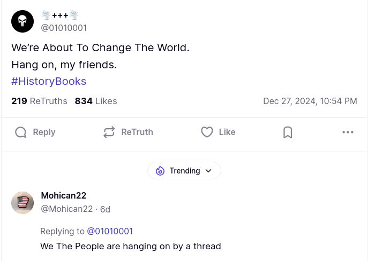The width and height of the screenshot is (368, 261).
Task: Open the #HistoryBooks hashtag
Action: tap(49, 81)
